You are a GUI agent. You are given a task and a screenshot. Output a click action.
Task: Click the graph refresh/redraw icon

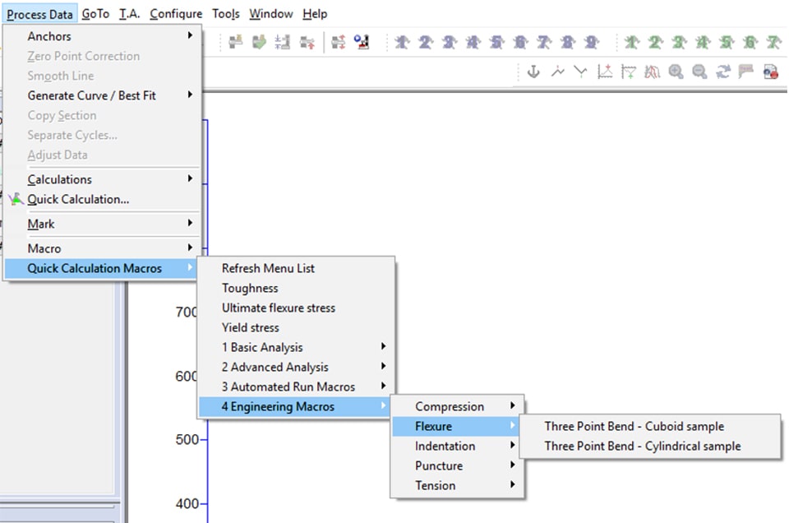(722, 72)
